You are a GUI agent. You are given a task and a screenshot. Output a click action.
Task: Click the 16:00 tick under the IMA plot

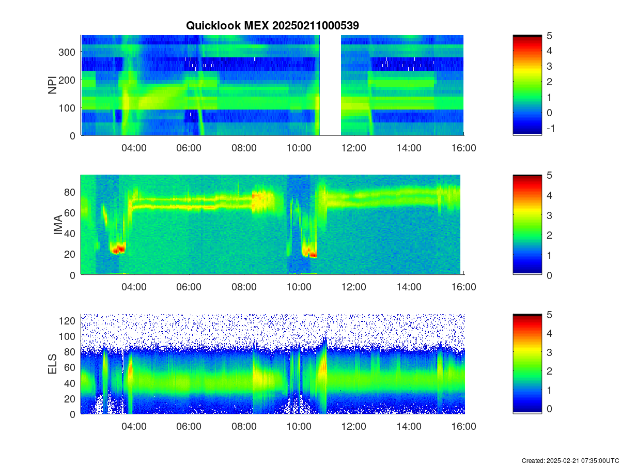tap(463, 287)
